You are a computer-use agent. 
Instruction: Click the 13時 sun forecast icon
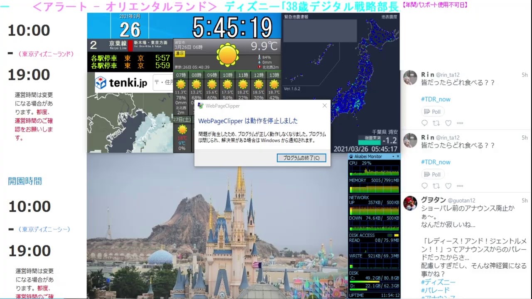274,85
